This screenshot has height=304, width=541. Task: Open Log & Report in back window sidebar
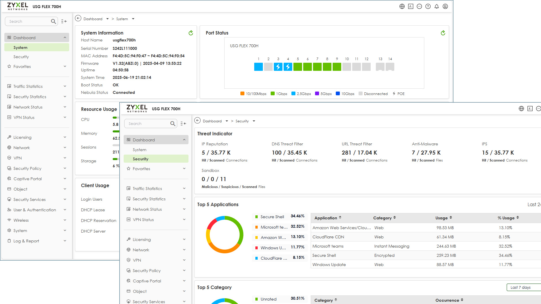(x=37, y=241)
